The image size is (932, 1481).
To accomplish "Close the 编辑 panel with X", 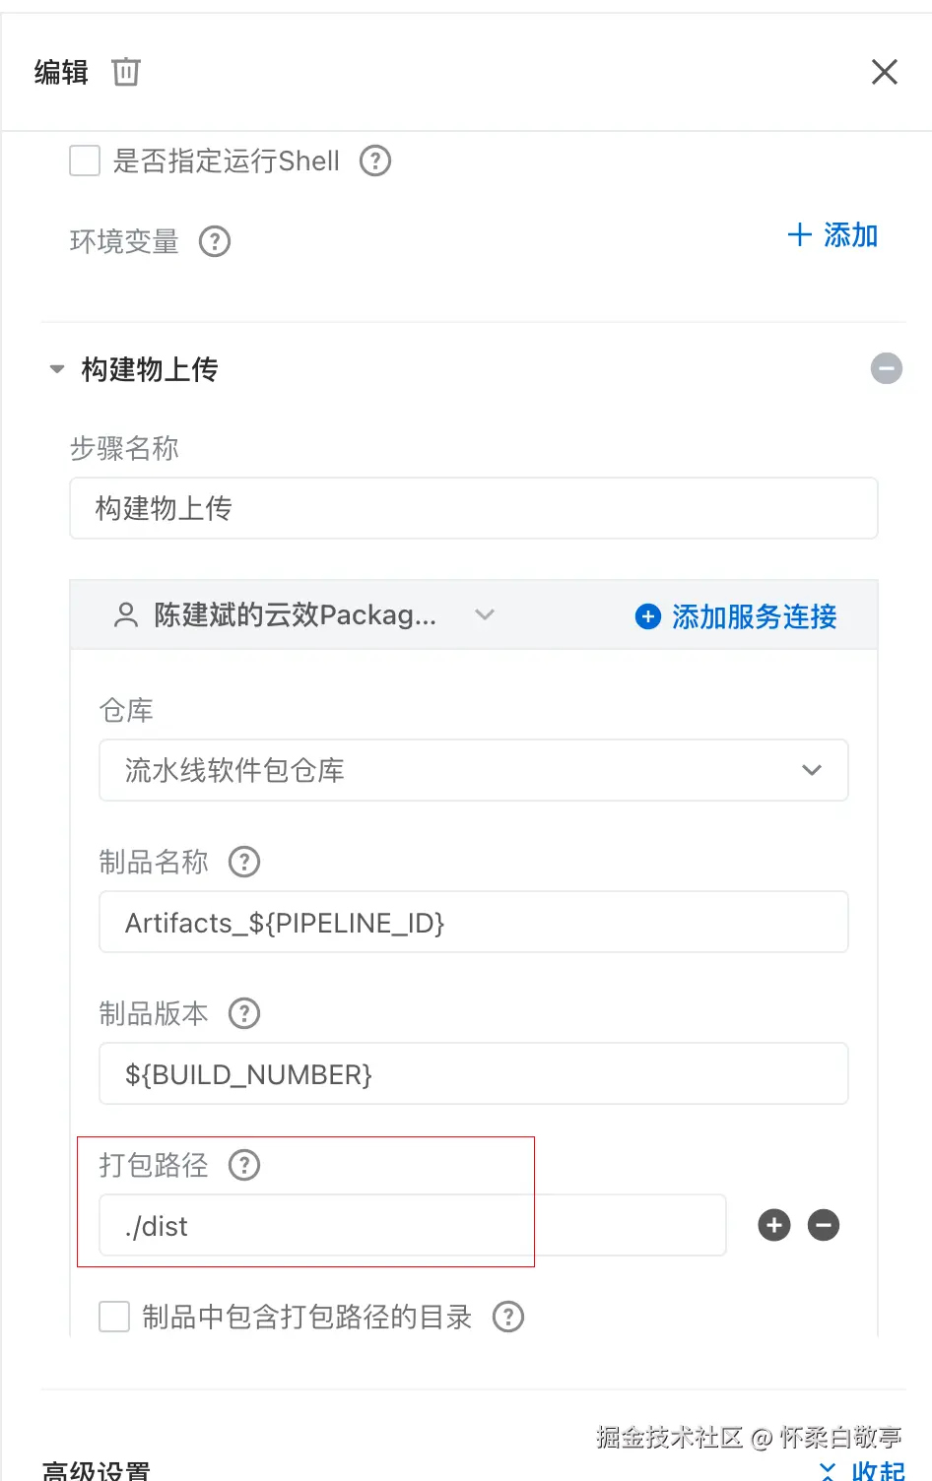I will tap(884, 72).
